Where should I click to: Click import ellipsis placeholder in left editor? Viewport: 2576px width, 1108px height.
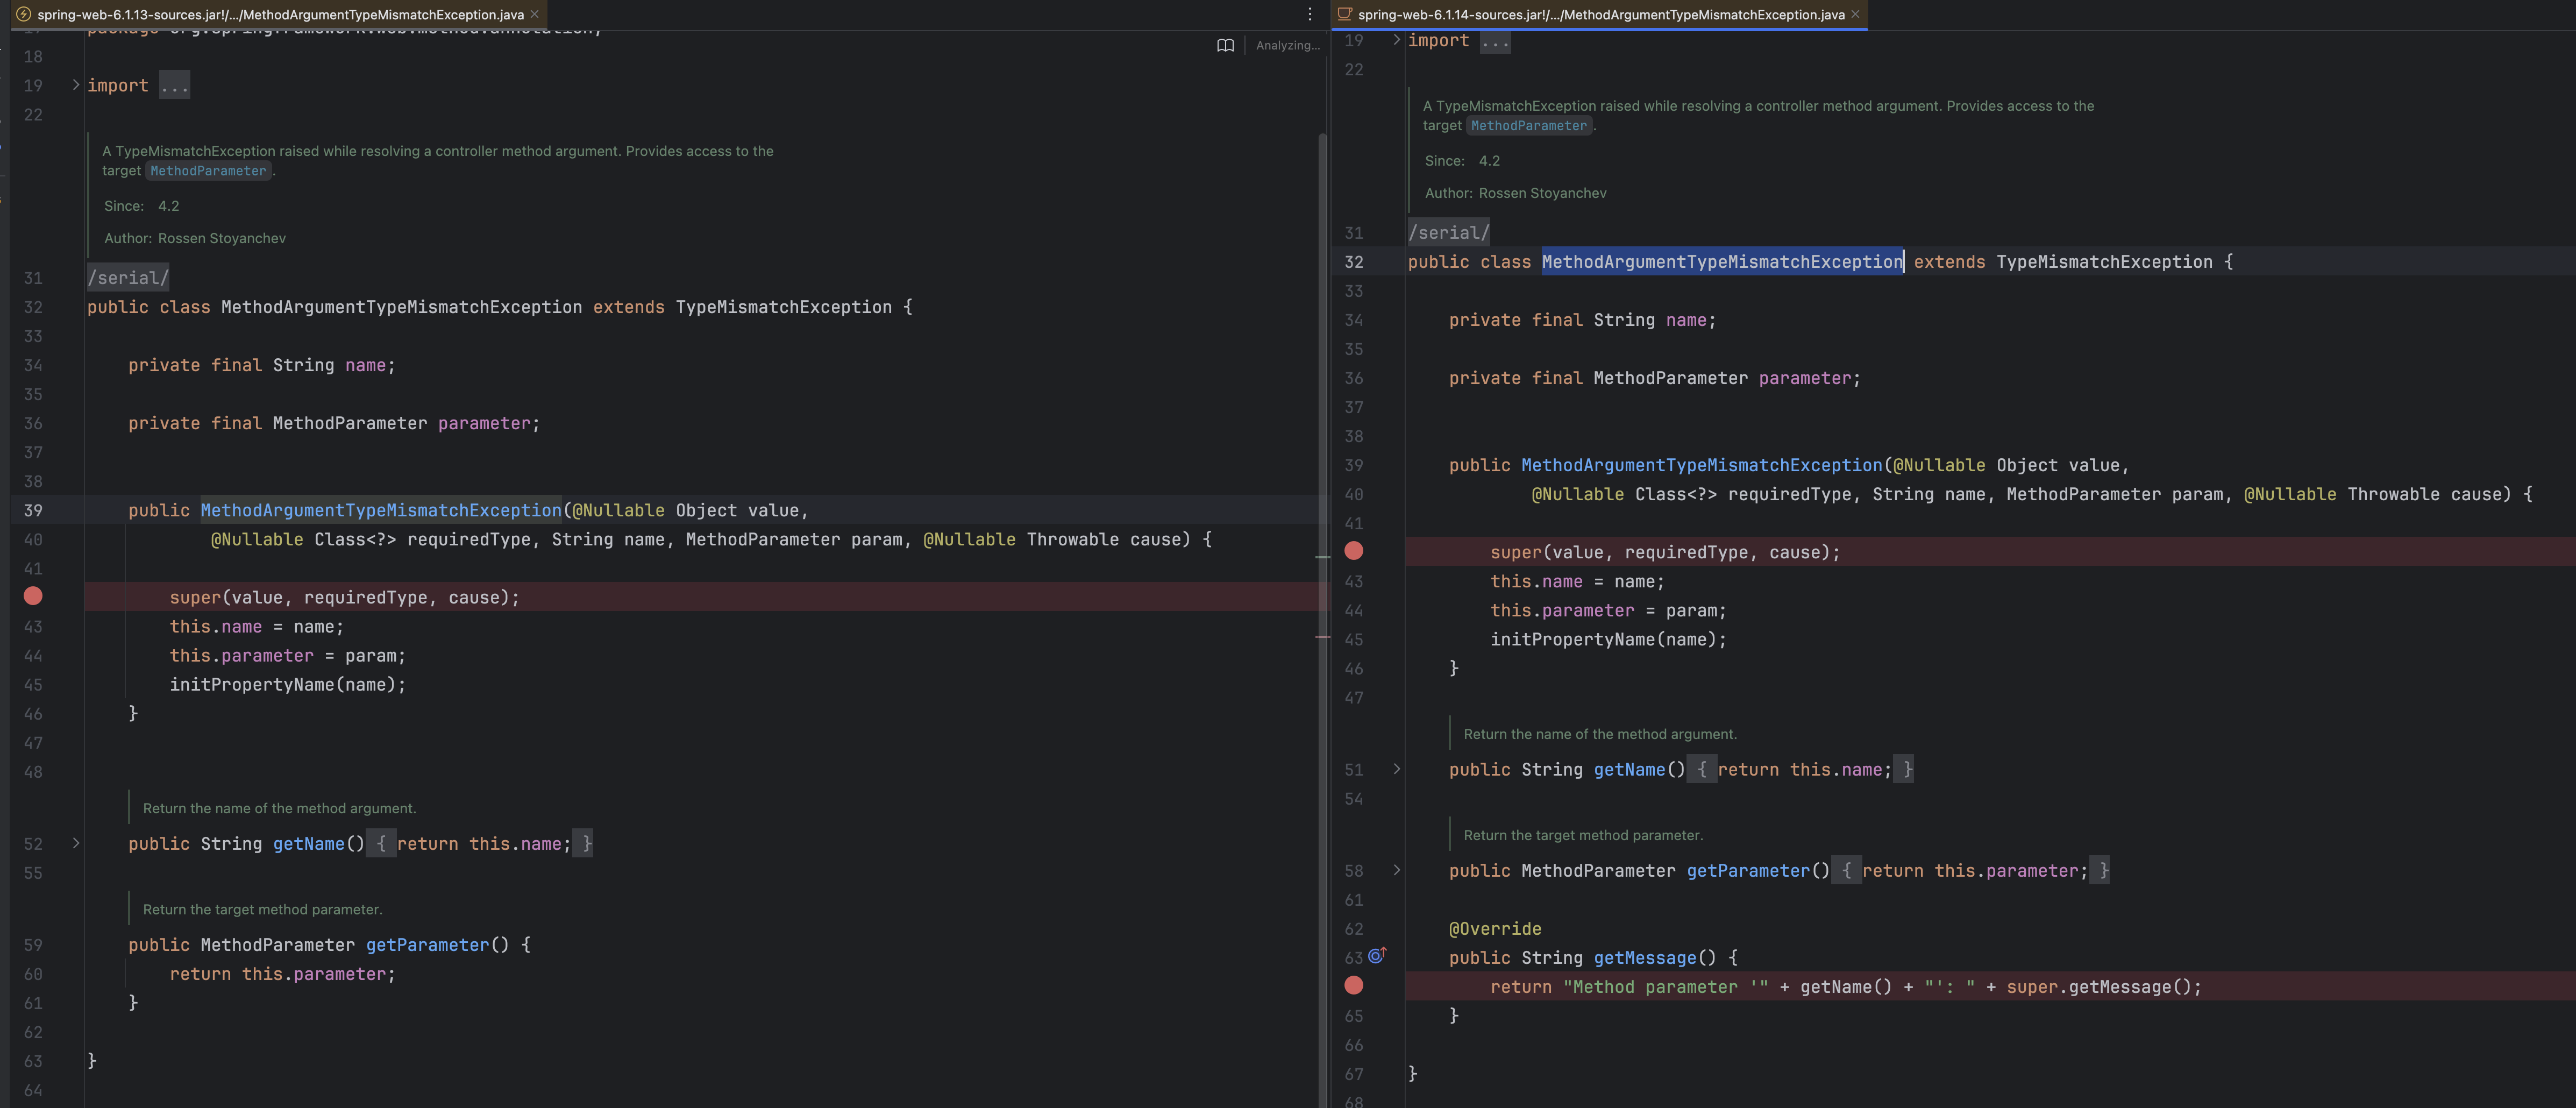[174, 86]
